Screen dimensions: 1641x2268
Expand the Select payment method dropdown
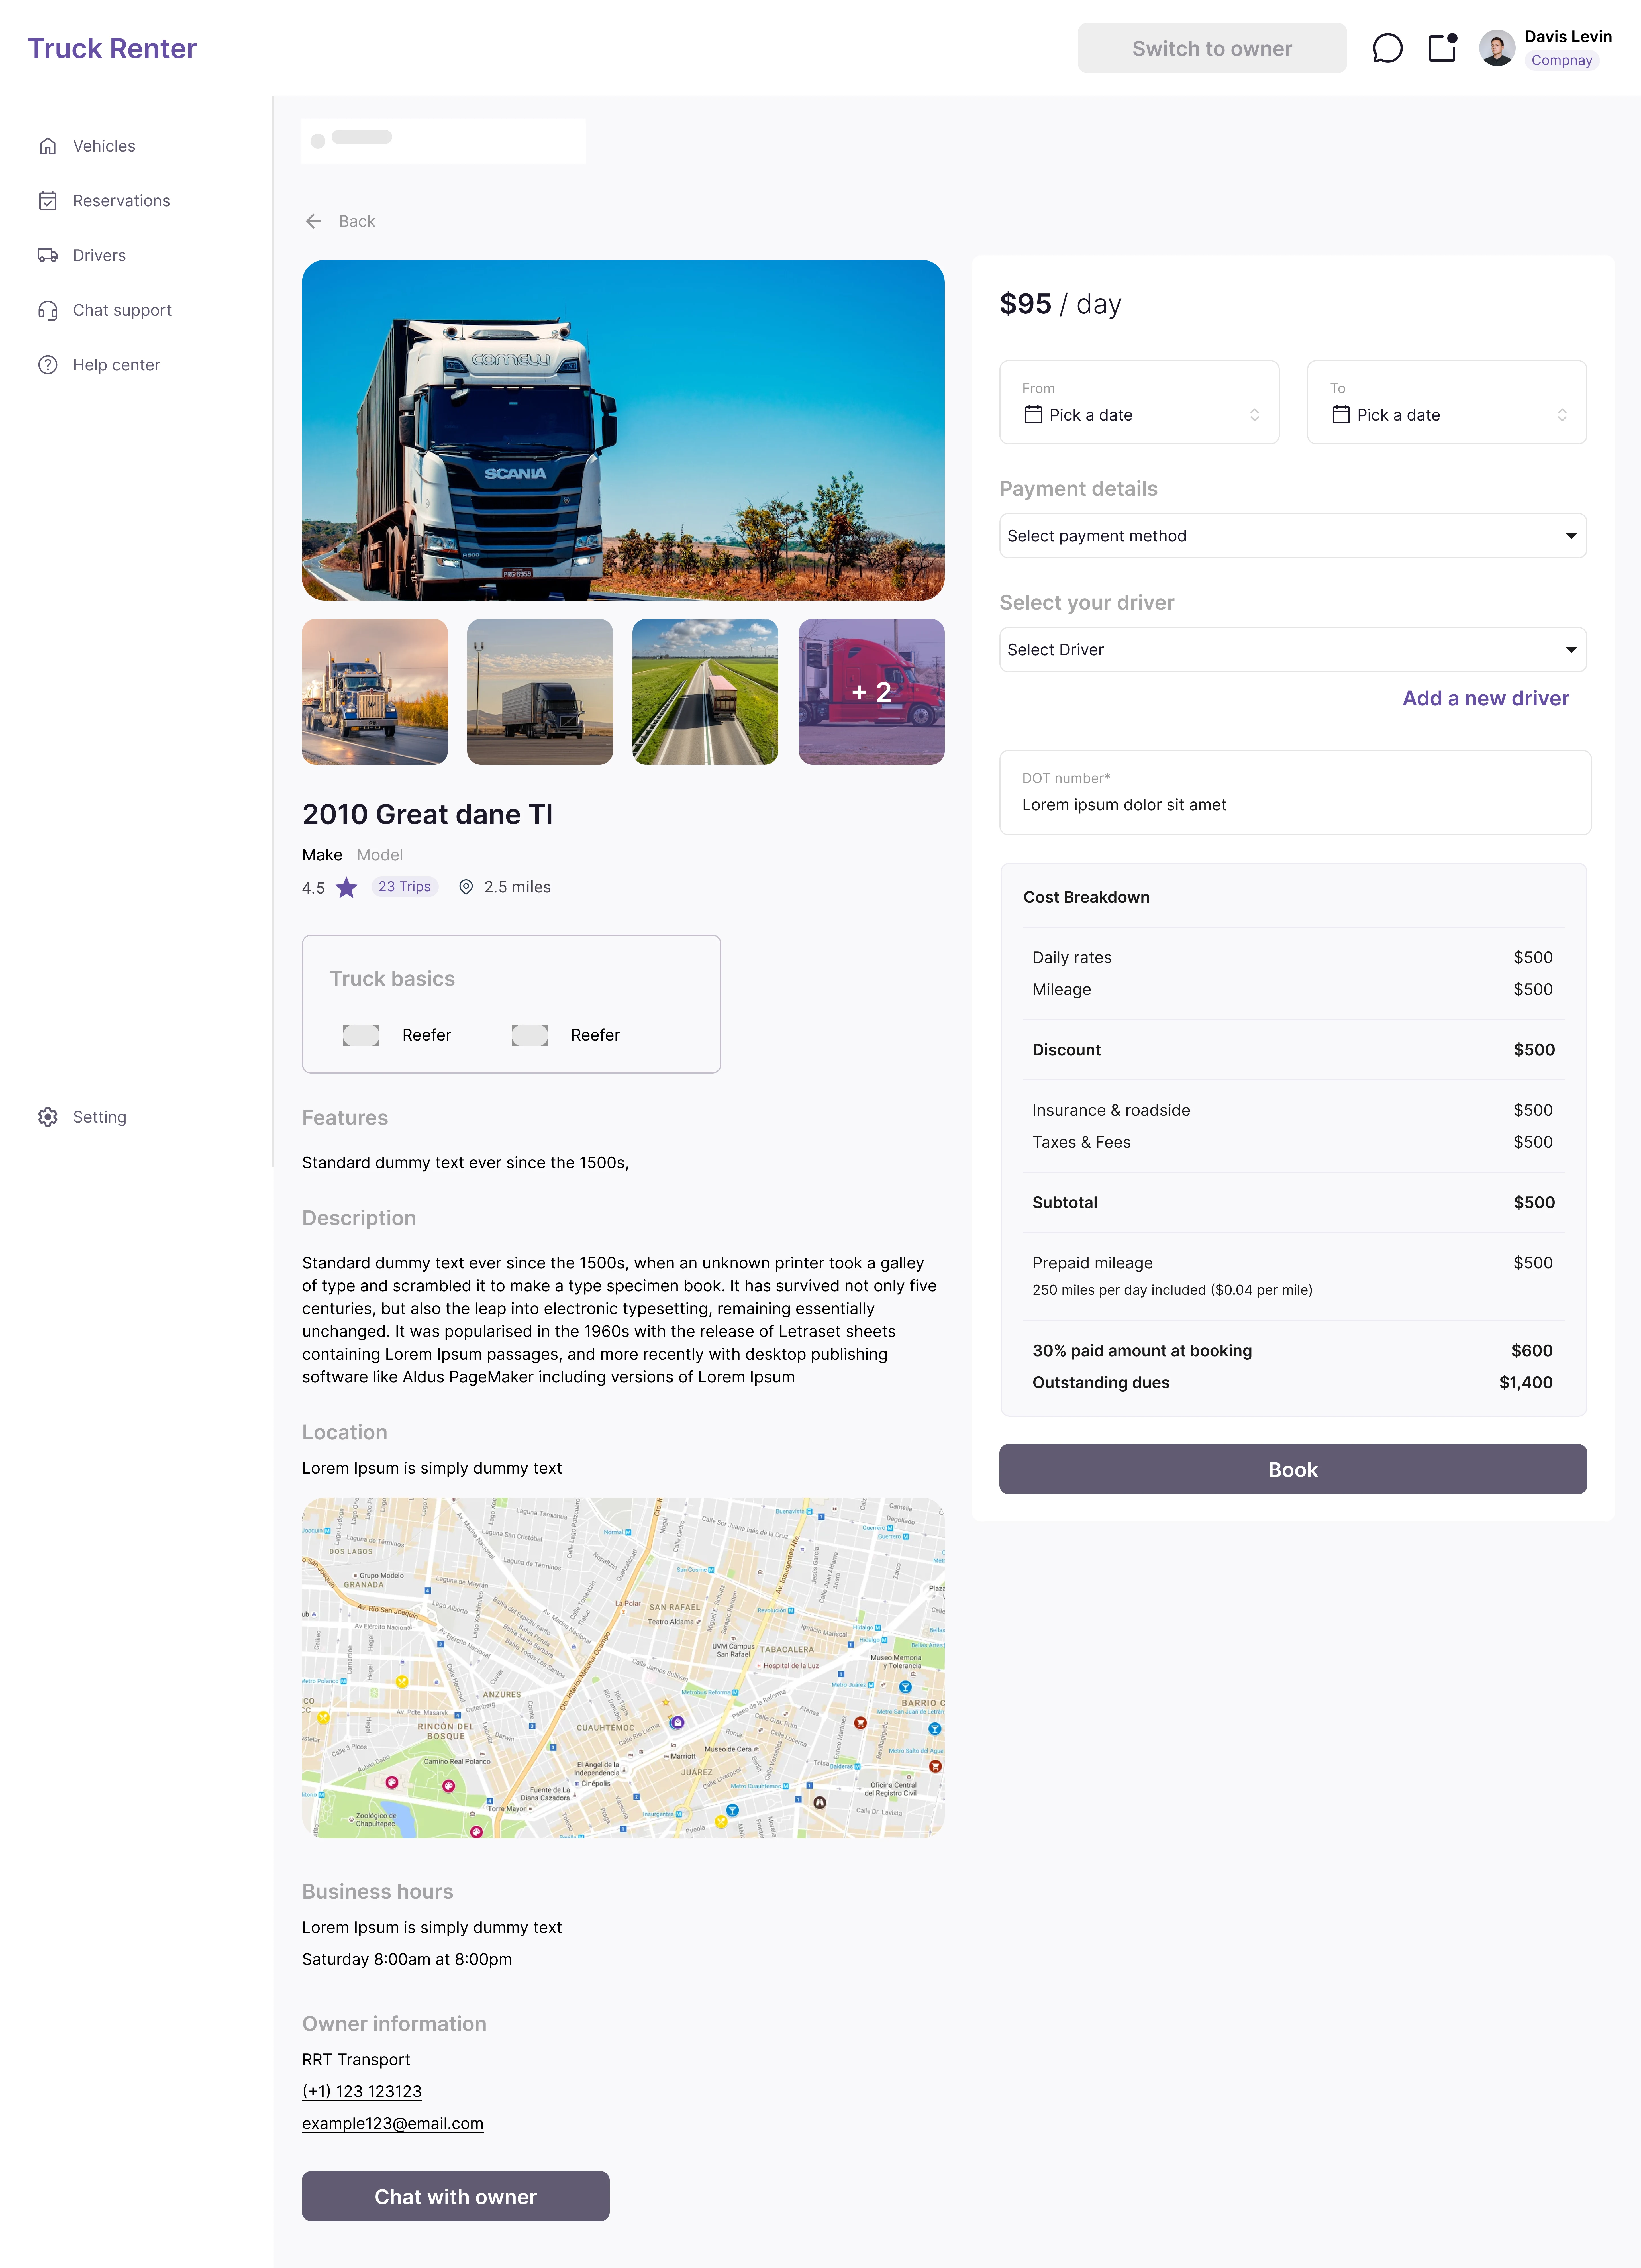click(x=1292, y=536)
